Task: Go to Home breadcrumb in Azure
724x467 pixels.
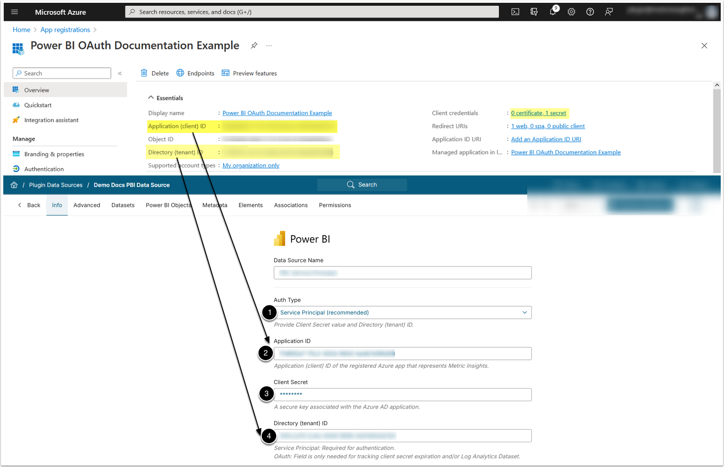Action: coord(22,29)
